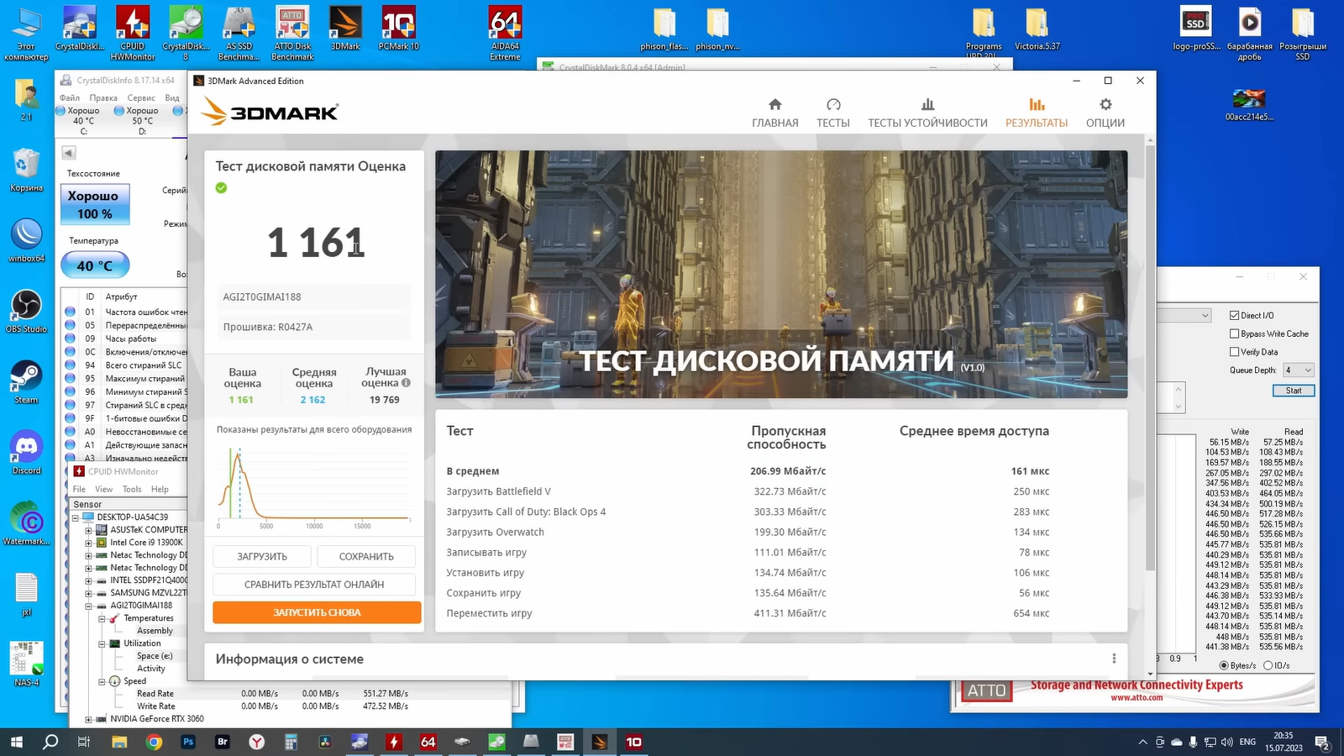Enable the Bypass Write Cache checkbox
1344x756 pixels.
click(1234, 334)
